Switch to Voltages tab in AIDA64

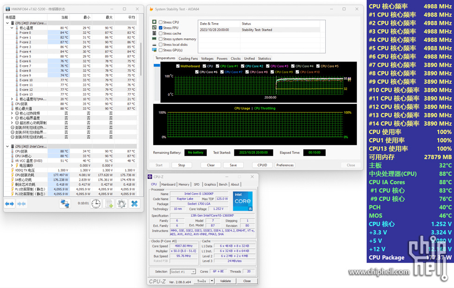pyautogui.click(x=208, y=58)
